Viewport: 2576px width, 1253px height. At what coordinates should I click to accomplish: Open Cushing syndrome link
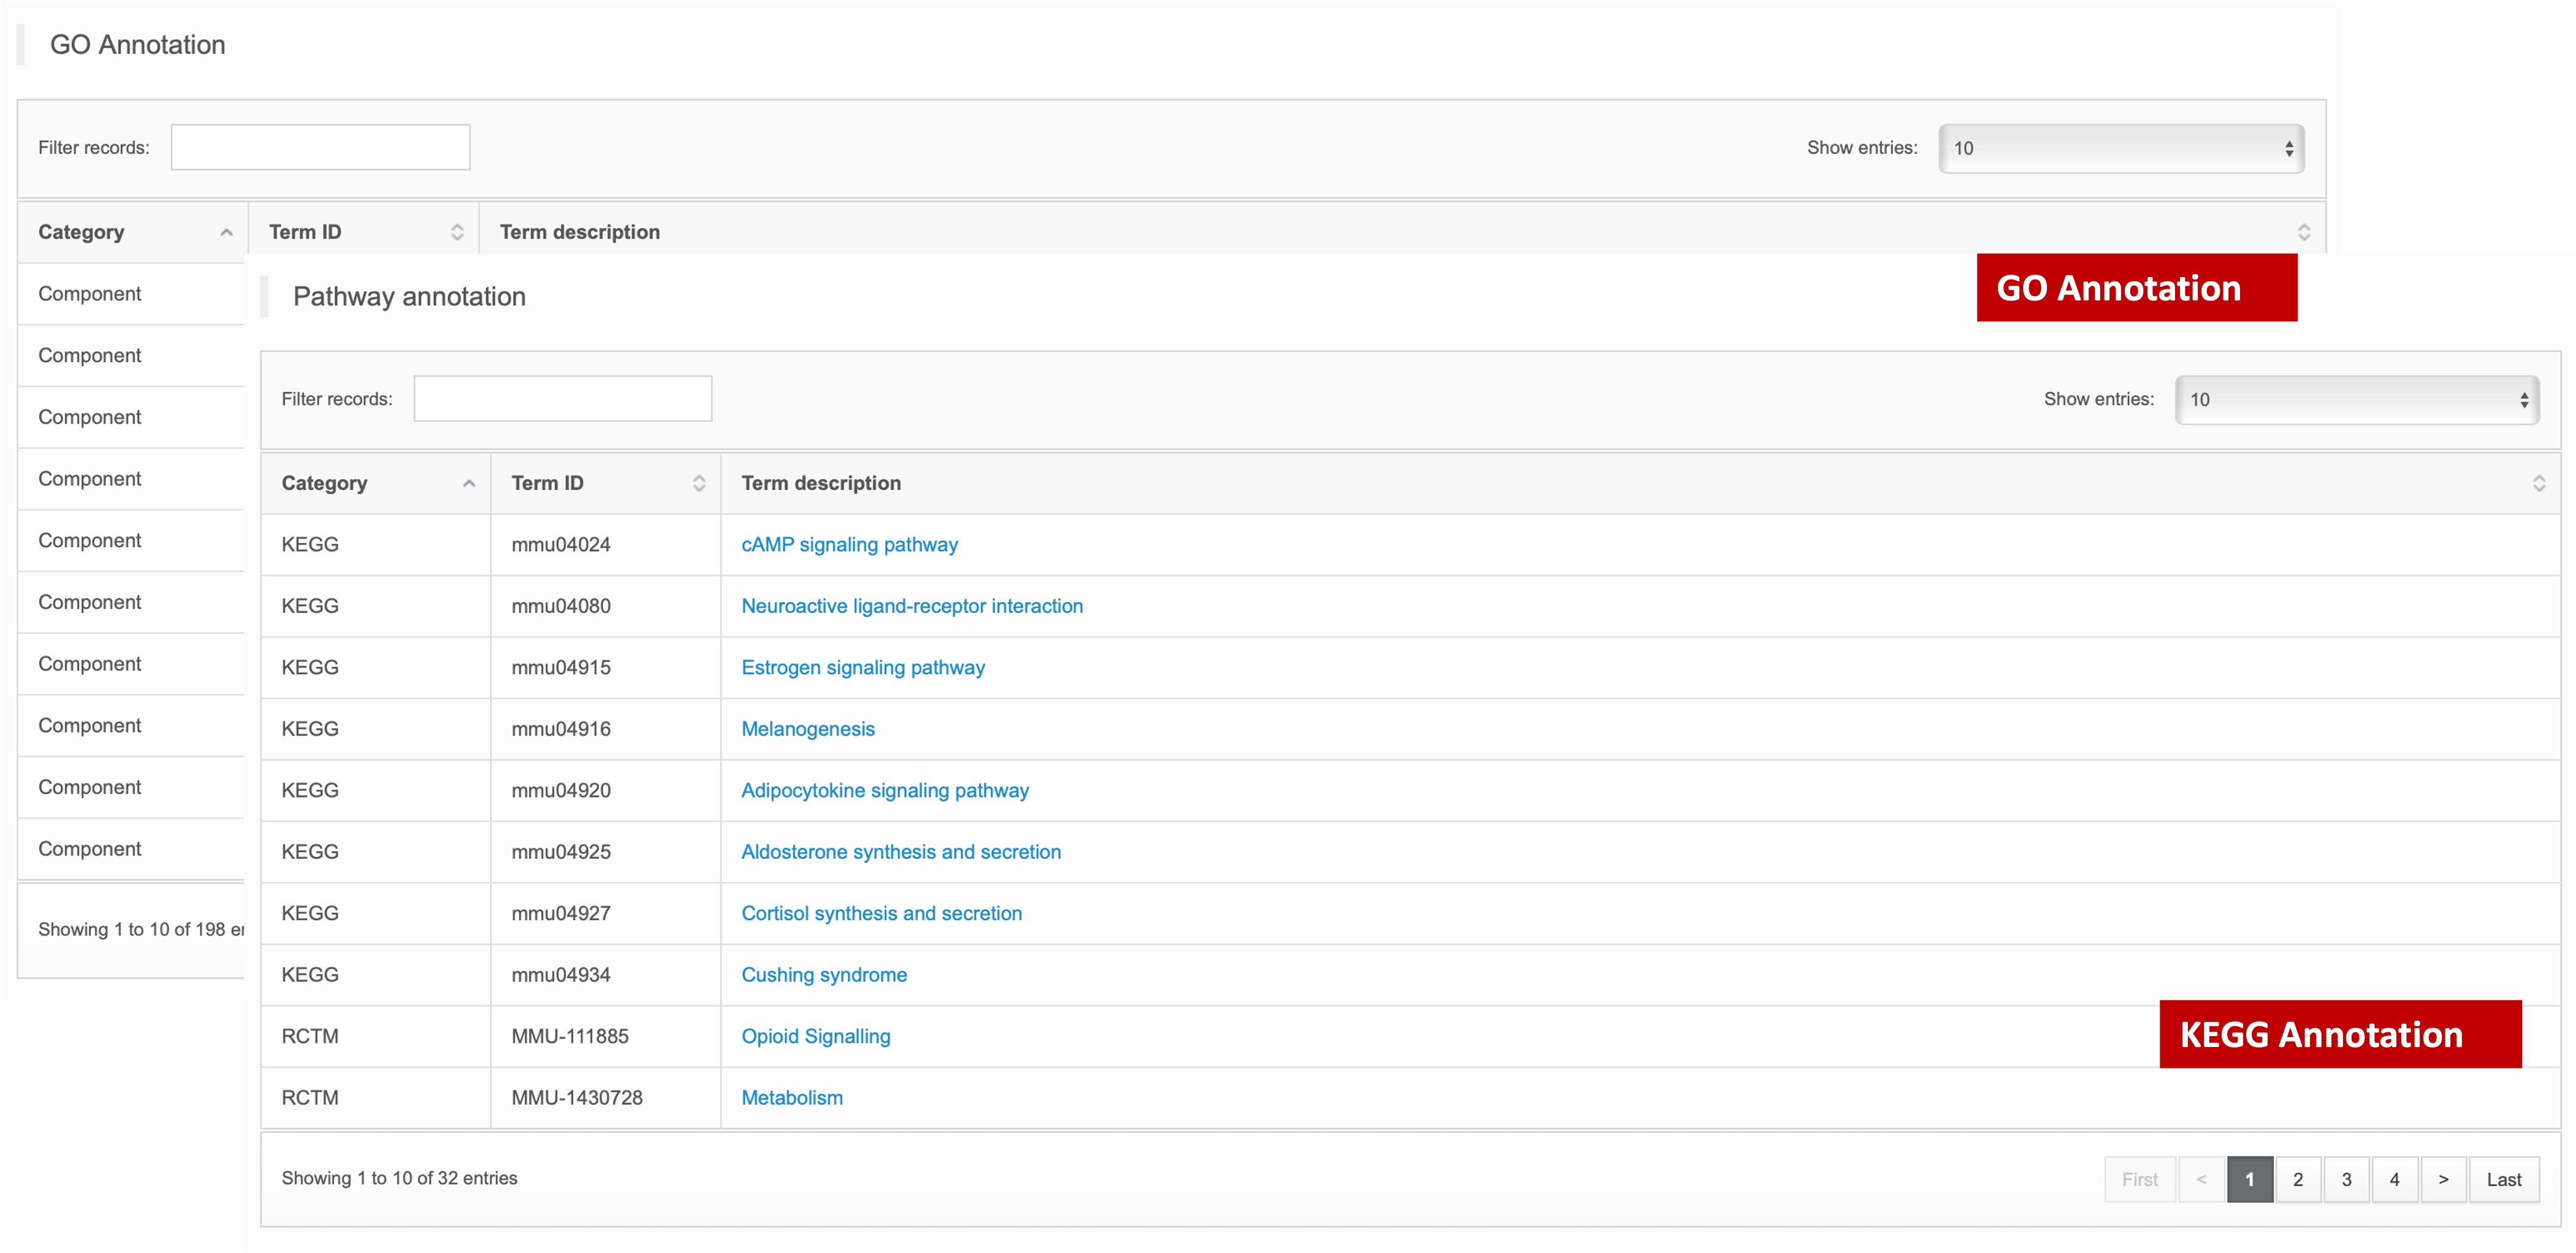click(x=823, y=975)
